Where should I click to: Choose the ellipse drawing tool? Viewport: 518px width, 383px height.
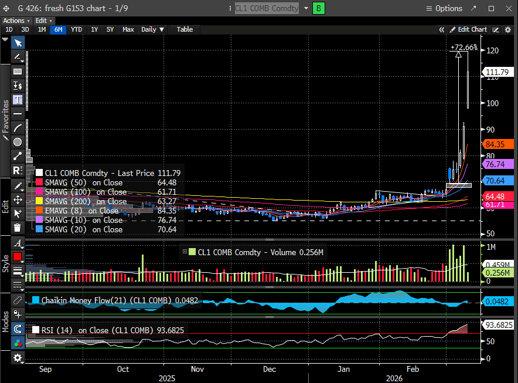(18, 141)
